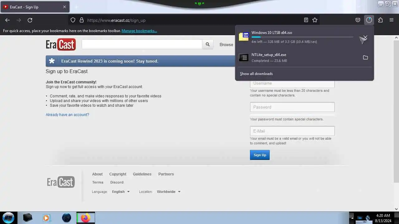Open Windows Start orb

tap(8, 217)
